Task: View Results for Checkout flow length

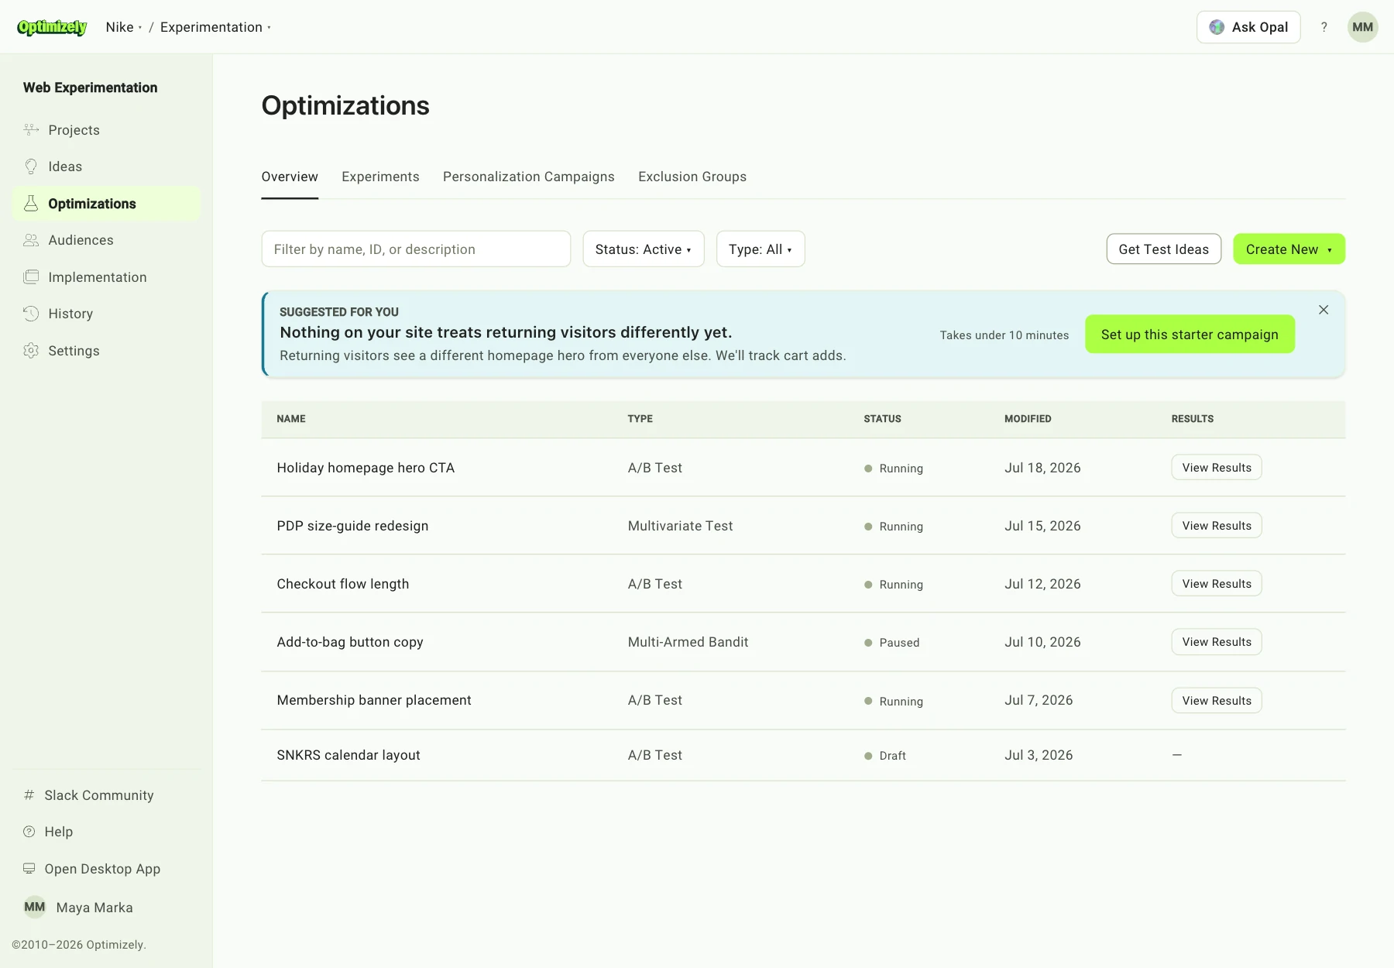Action: [1217, 584]
